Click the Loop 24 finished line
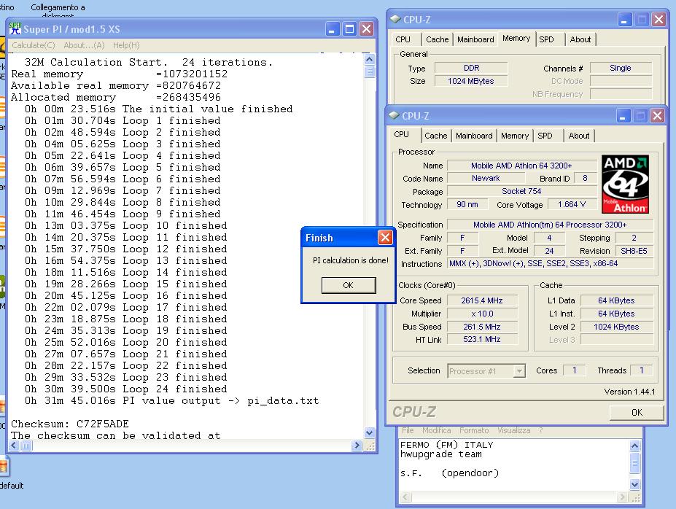 (x=126, y=389)
